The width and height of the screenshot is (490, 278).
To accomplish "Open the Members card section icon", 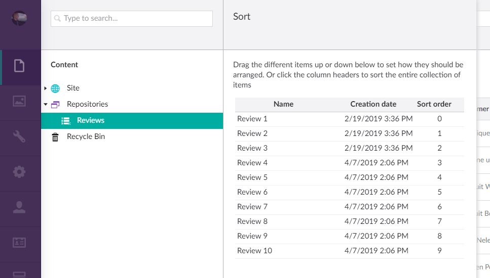I will pos(19,243).
